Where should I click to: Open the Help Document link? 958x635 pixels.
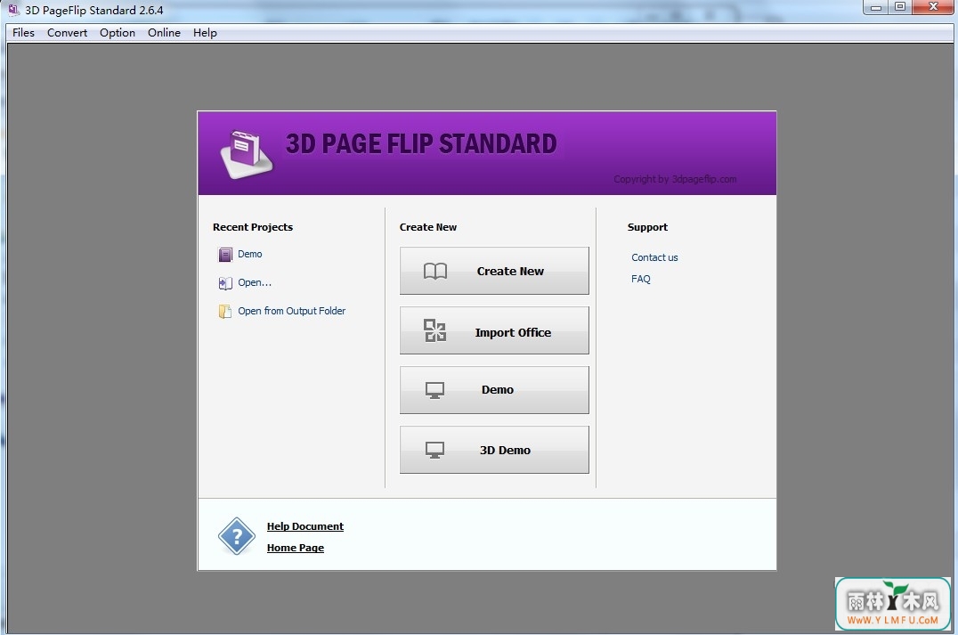(x=304, y=526)
